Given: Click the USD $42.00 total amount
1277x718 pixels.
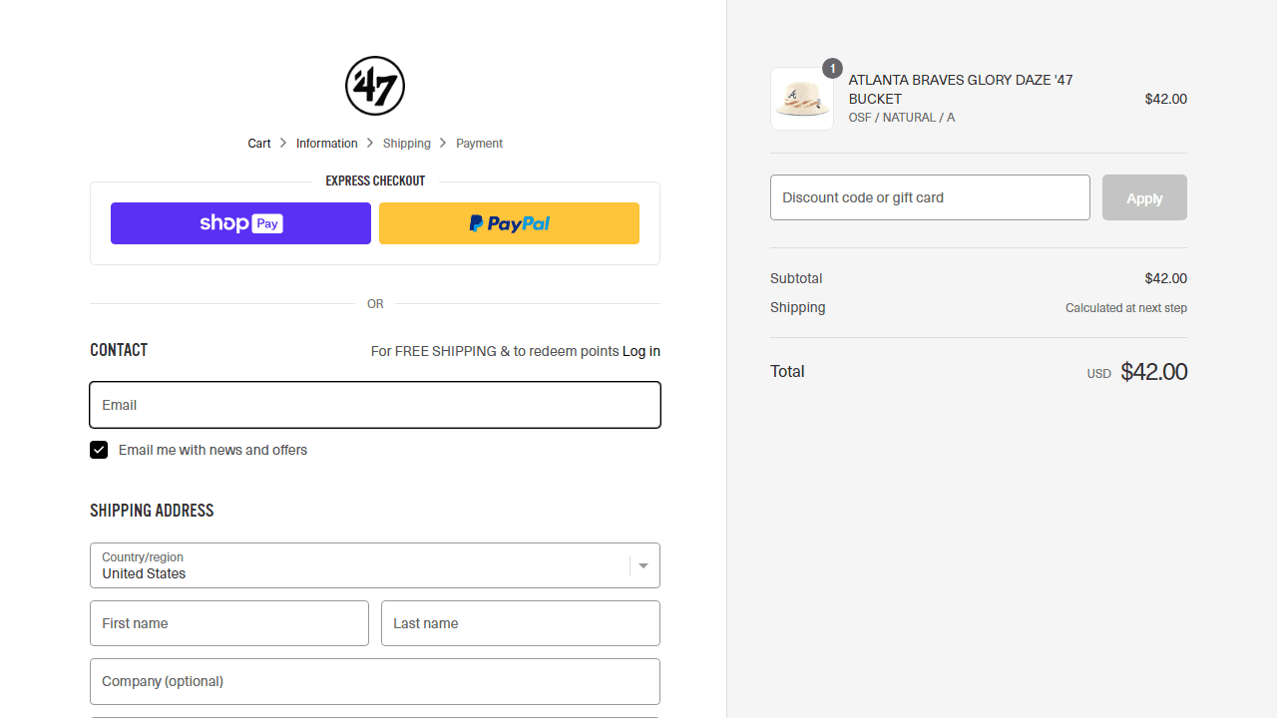Looking at the screenshot, I should click(x=1137, y=372).
